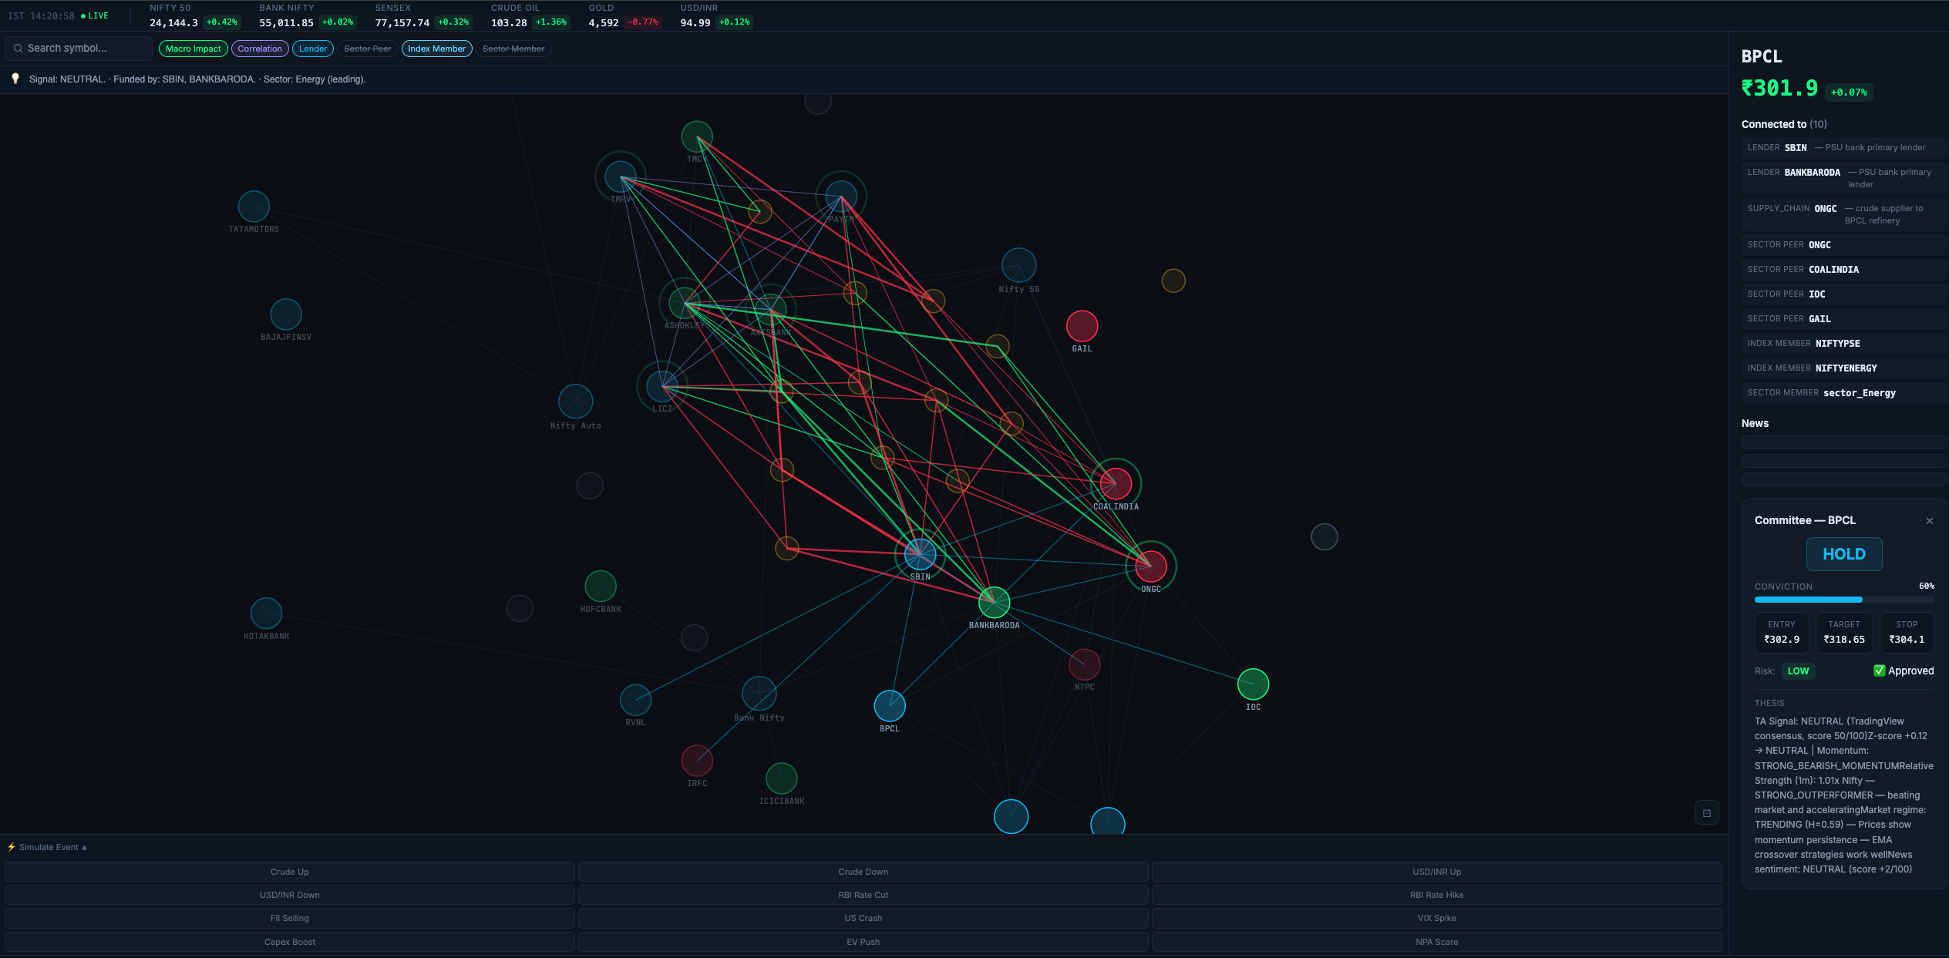Select the SBIN graph node

[x=920, y=553]
